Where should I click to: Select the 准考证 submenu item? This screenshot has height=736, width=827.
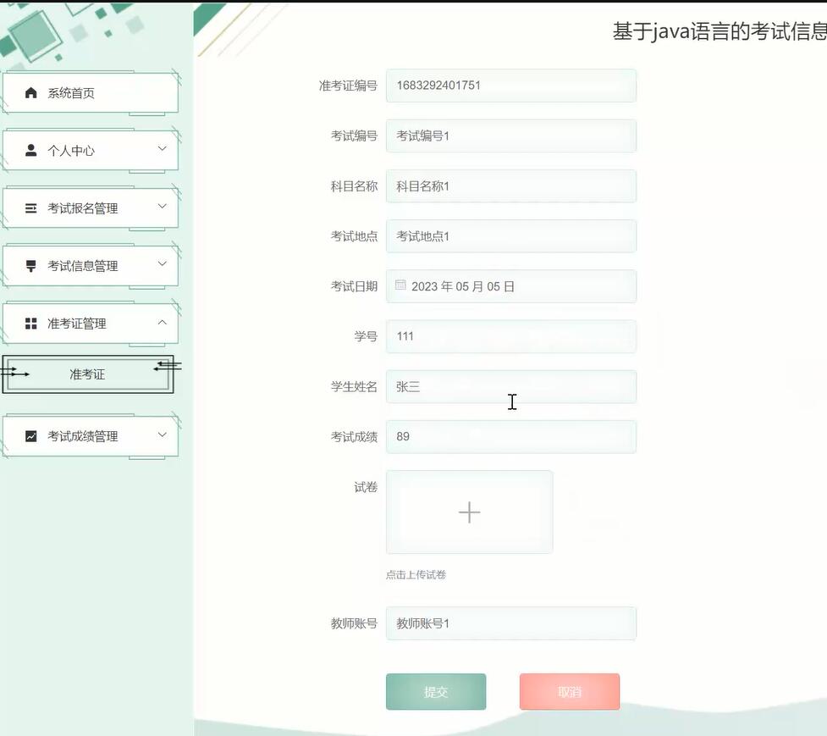tap(87, 374)
